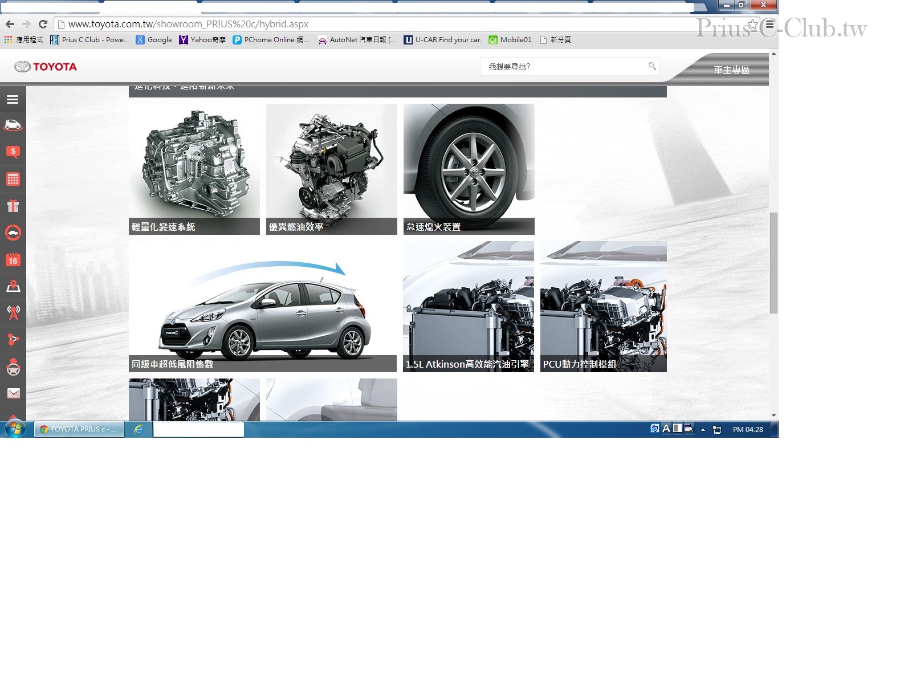
Task: Click the envelope mail icon in the sidebar
Action: tap(13, 393)
